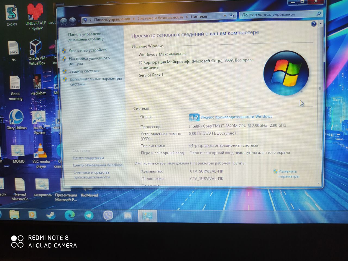Open the address bar history dropdown arrow
Screen dimensions: 348x261
coord(225,16)
